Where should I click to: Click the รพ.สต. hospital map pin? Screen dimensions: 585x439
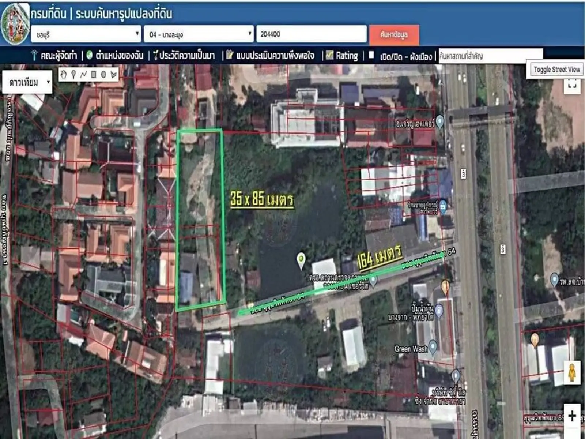(555, 280)
